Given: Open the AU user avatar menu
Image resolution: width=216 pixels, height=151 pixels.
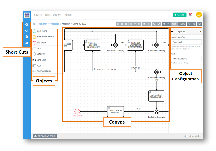Looking at the screenshot, I should (x=199, y=15).
